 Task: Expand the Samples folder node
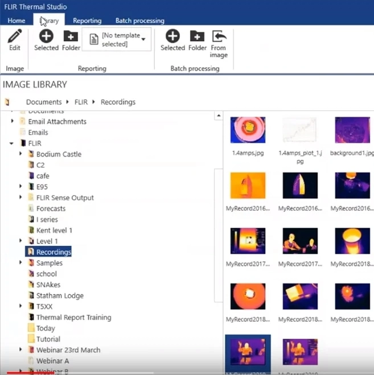coord(20,262)
